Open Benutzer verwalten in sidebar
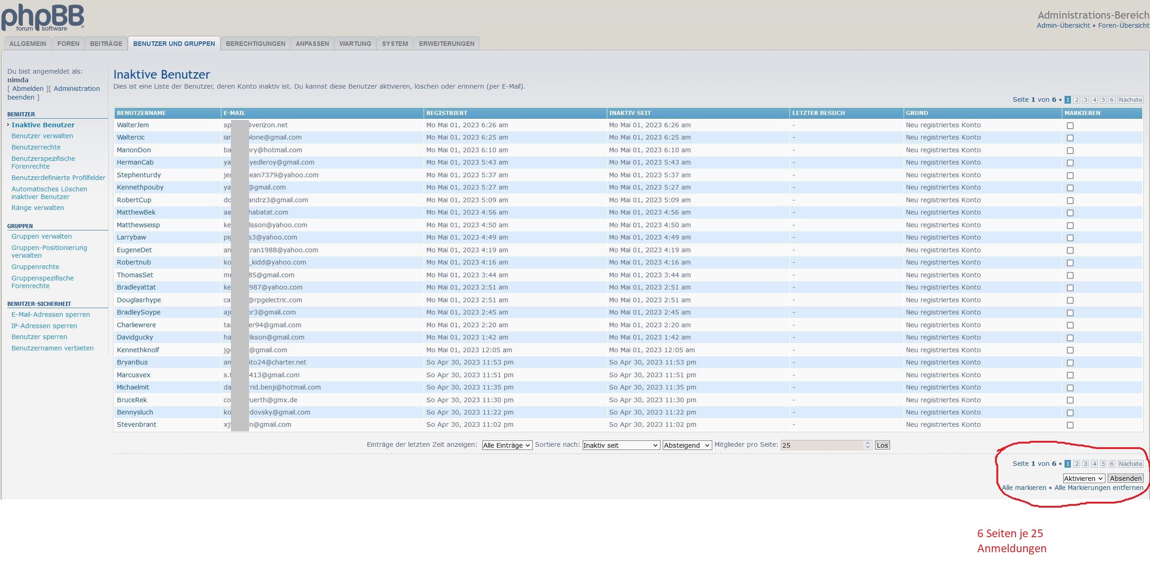The height and width of the screenshot is (569, 1150). click(42, 136)
